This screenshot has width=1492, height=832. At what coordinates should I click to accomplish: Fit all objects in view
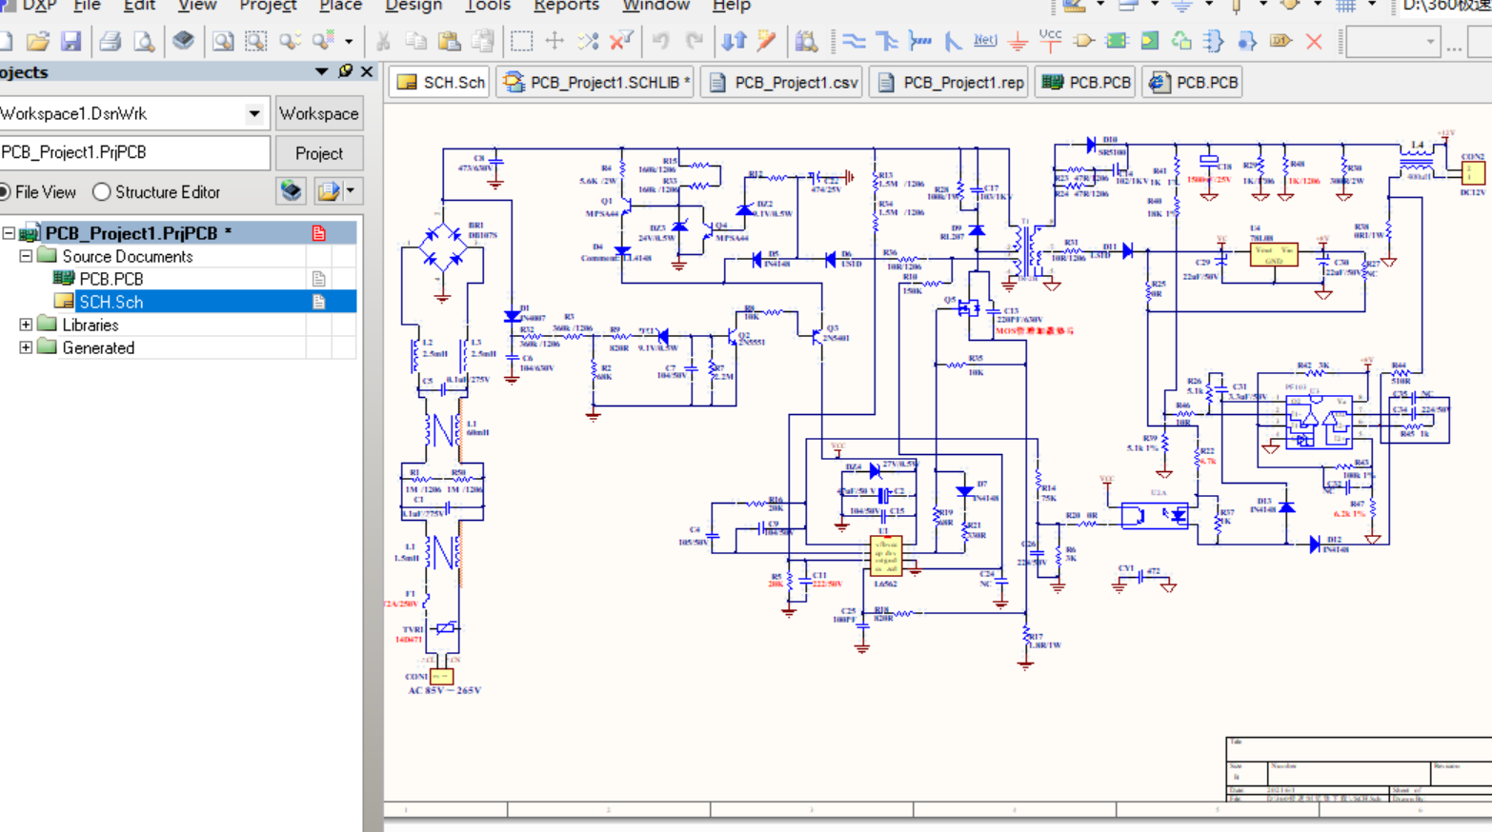(x=223, y=41)
